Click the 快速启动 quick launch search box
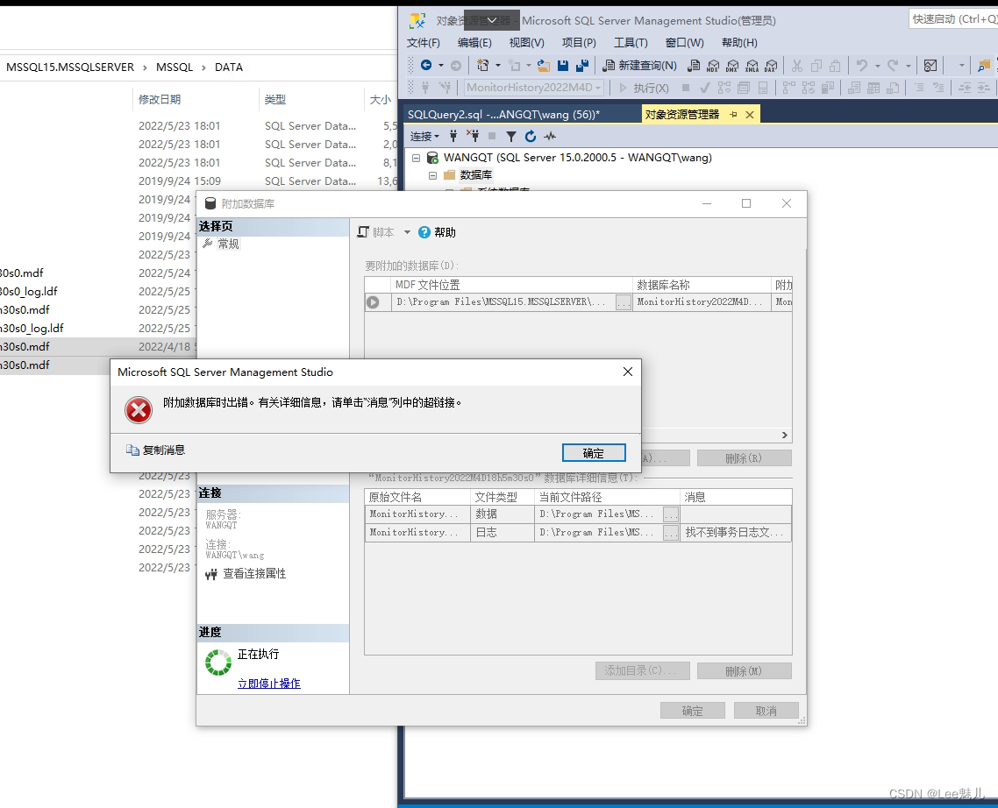 point(952,19)
